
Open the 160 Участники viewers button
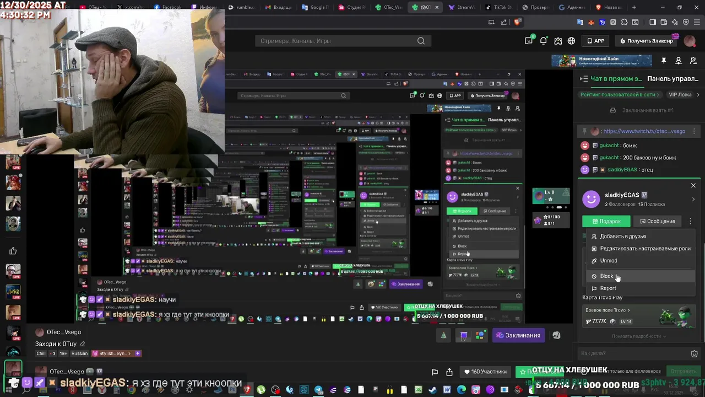pyautogui.click(x=485, y=372)
